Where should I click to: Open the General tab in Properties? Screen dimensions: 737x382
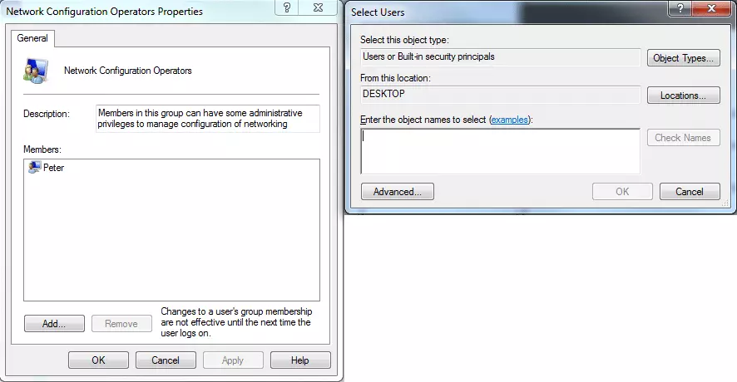(x=32, y=38)
